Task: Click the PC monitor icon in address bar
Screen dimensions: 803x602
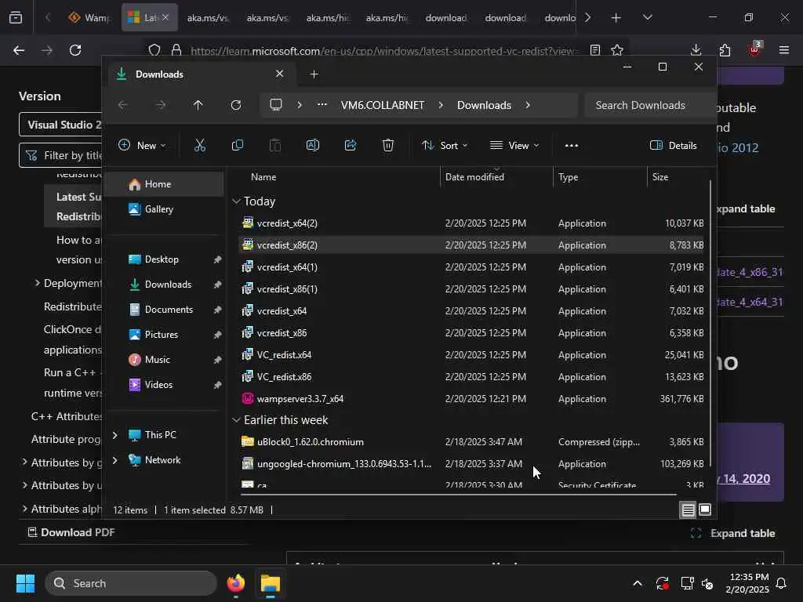Action: [276, 105]
